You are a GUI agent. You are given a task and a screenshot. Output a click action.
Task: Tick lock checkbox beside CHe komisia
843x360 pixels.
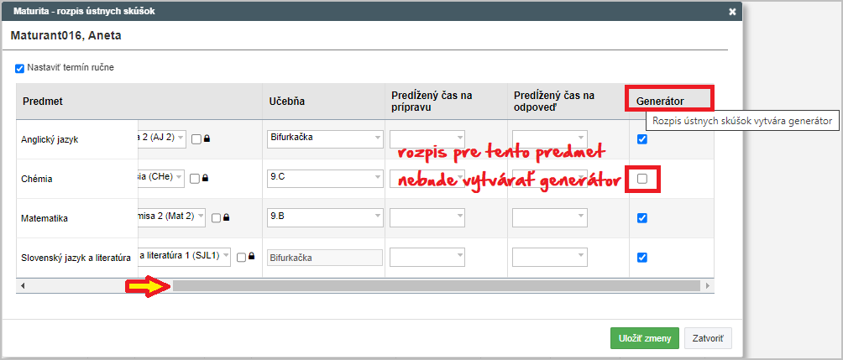coord(195,179)
